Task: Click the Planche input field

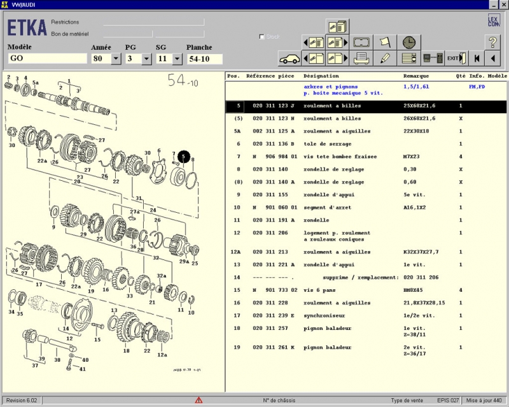Action: pos(204,59)
